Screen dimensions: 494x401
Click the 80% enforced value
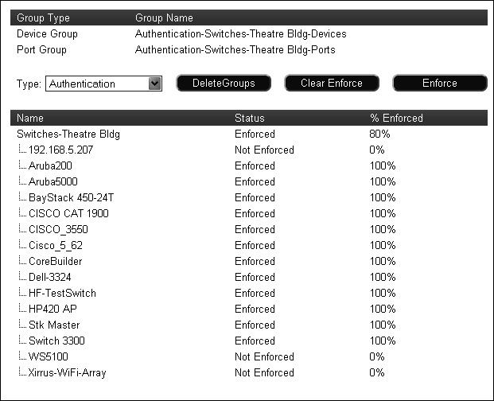379,134
